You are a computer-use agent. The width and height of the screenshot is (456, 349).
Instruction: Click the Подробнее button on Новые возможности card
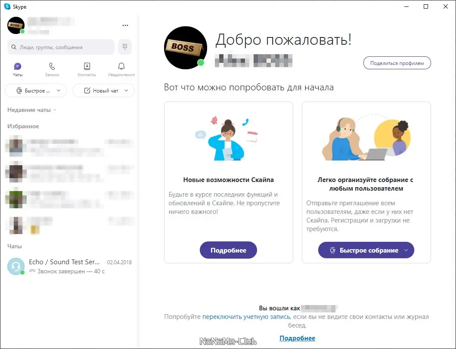click(x=228, y=250)
